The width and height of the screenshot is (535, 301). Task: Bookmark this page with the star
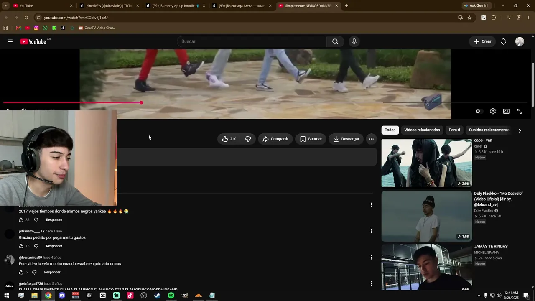pyautogui.click(x=469, y=18)
